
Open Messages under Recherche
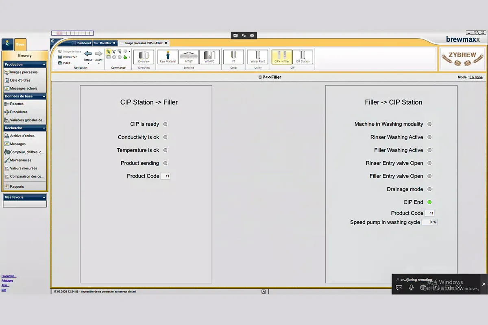tap(15, 144)
